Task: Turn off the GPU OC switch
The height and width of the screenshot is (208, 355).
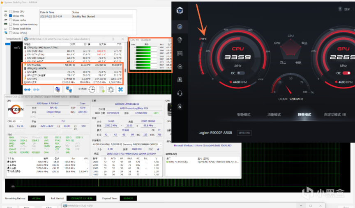Action: (346, 73)
